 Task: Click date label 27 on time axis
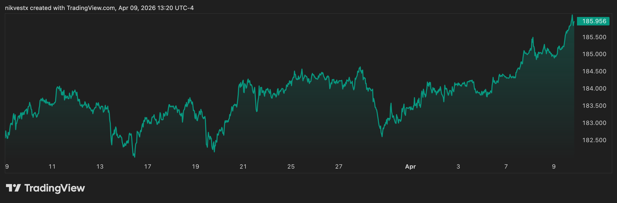pos(339,167)
